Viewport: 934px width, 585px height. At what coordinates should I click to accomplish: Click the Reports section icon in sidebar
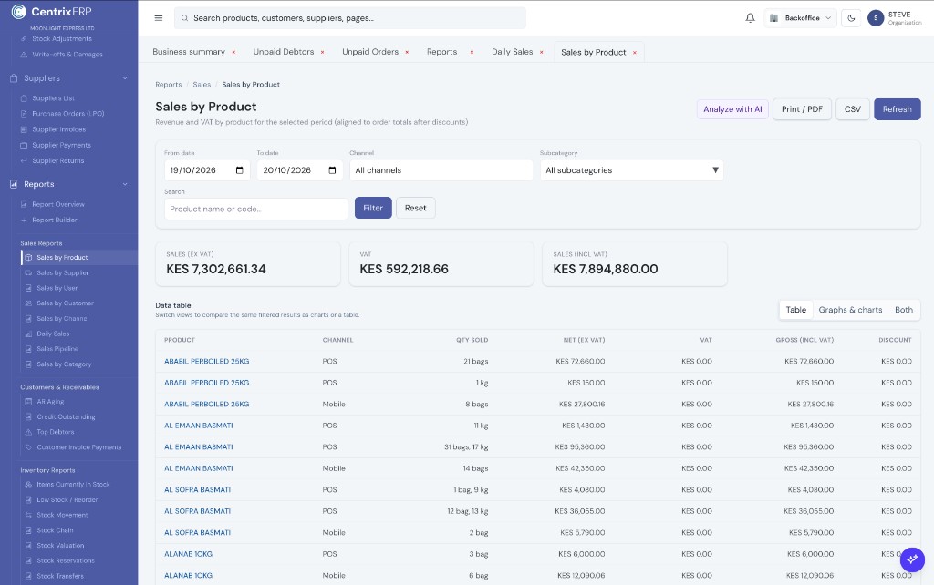14,184
